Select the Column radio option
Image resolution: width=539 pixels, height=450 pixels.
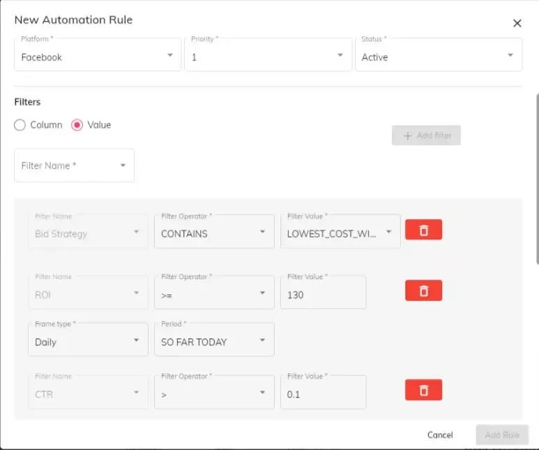[x=20, y=125]
